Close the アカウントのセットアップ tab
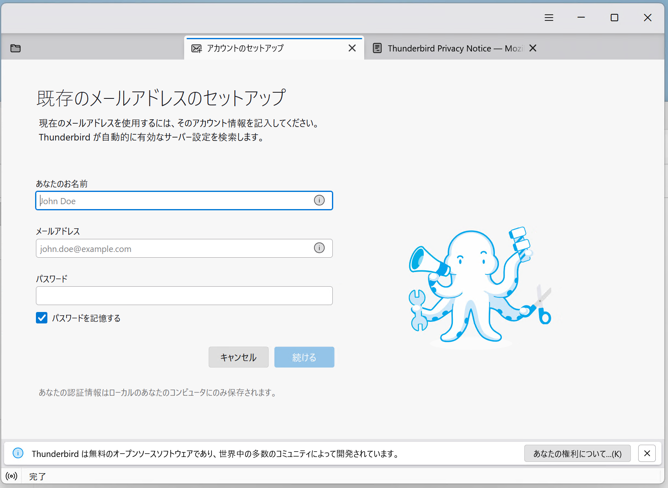The width and height of the screenshot is (668, 488). click(x=352, y=48)
